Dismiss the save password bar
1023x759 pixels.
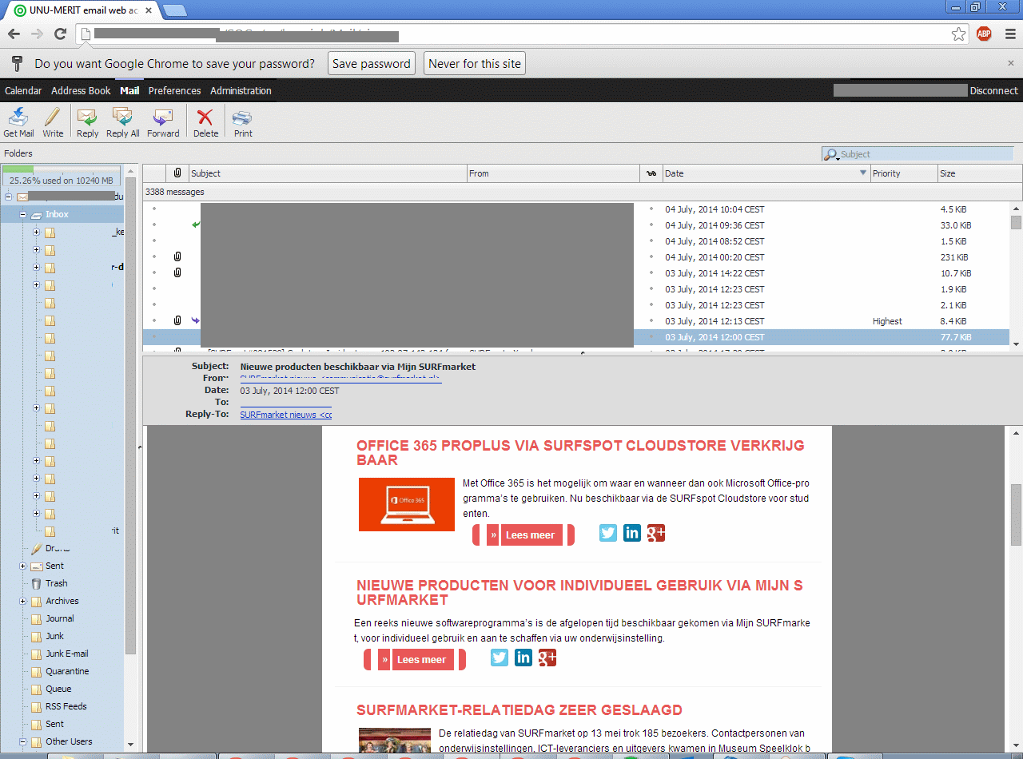(1011, 63)
